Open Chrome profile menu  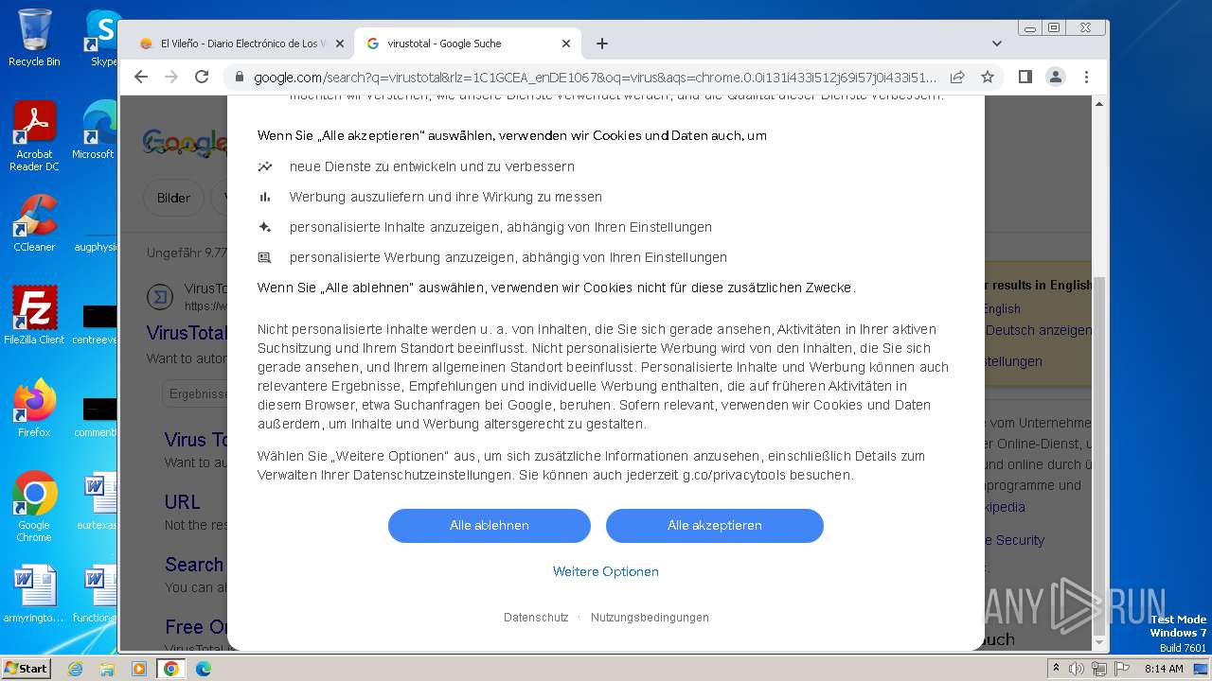click(x=1056, y=77)
